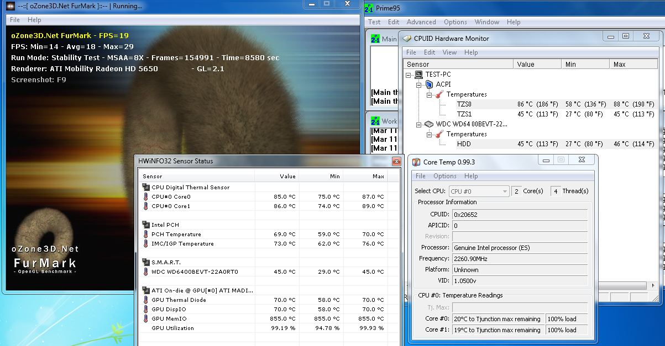Viewport: 665px width, 346px height.
Task: Click the GPU MemIO label in HWiNFO32
Action: tap(169, 318)
